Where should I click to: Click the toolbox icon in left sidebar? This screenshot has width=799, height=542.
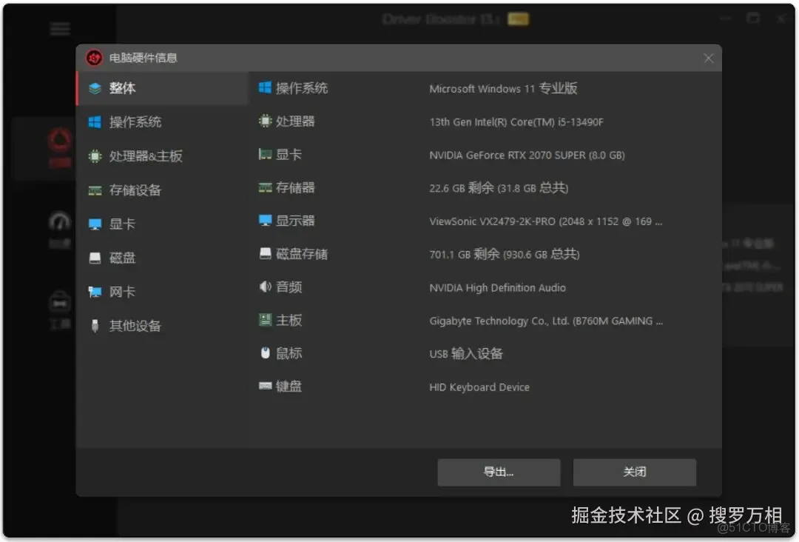coord(60,301)
